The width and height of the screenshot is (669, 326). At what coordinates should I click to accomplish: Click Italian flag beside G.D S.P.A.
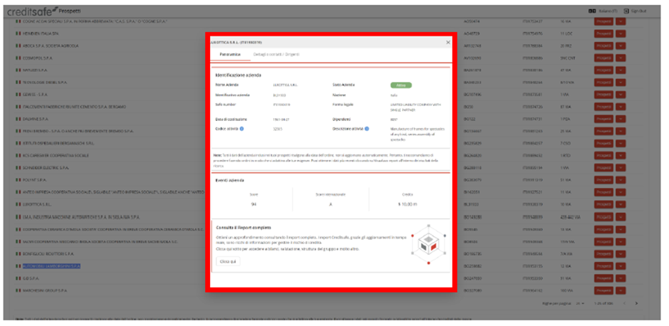[18, 278]
